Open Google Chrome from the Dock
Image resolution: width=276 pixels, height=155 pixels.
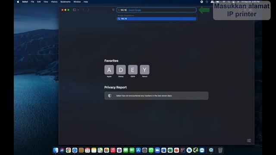point(68,150)
